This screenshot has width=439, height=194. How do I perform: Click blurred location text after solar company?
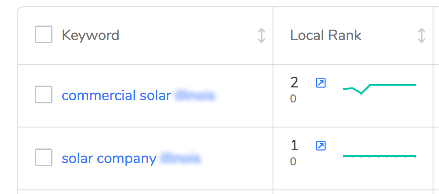click(181, 158)
